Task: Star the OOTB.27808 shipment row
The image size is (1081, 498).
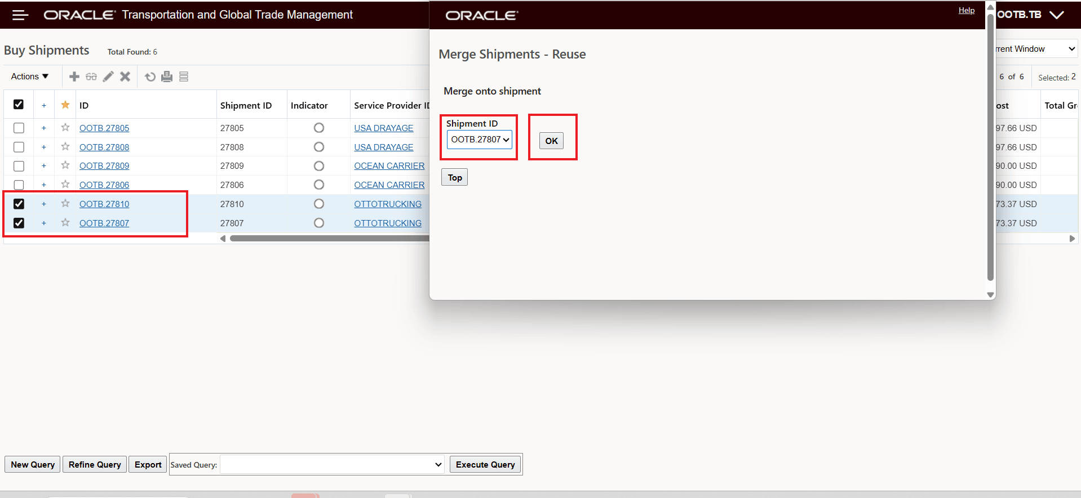Action: pyautogui.click(x=65, y=147)
